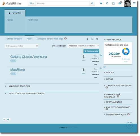Focus the Filtre aqui as redes field
The height and width of the screenshot is (136, 140).
click(x=21, y=46)
